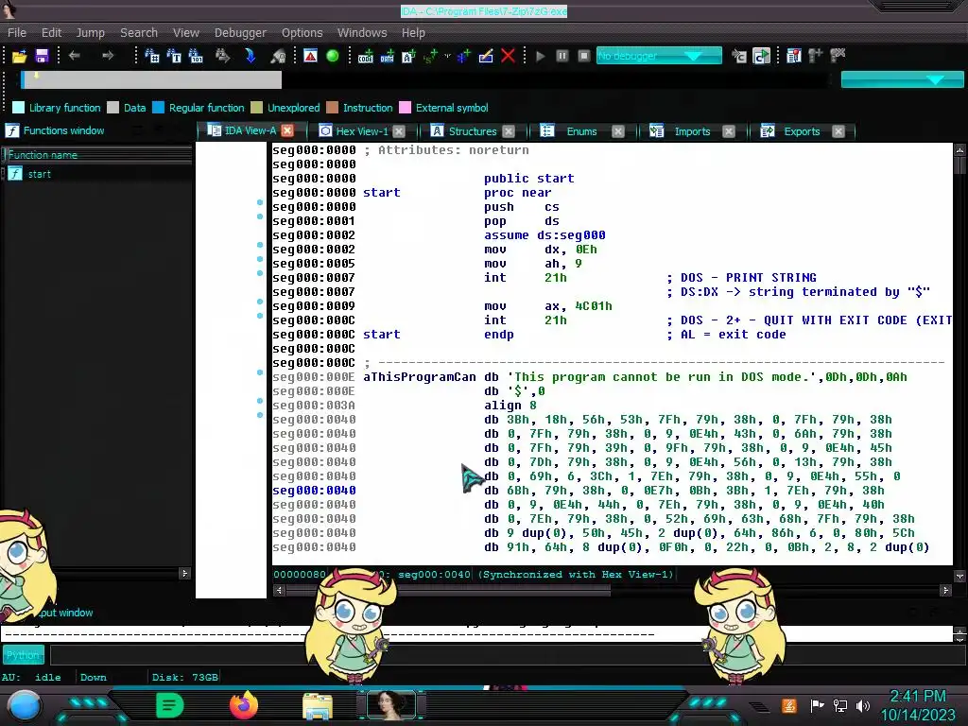The width and height of the screenshot is (968, 726).
Task: Click the Library function color swatch
Action: click(19, 108)
